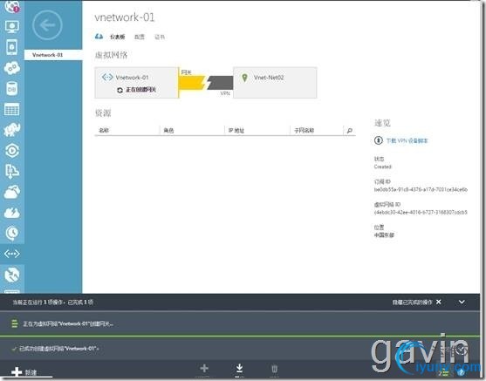This screenshot has height=381, width=486.
Task: Sort by 角色 column header
Action: click(168, 131)
